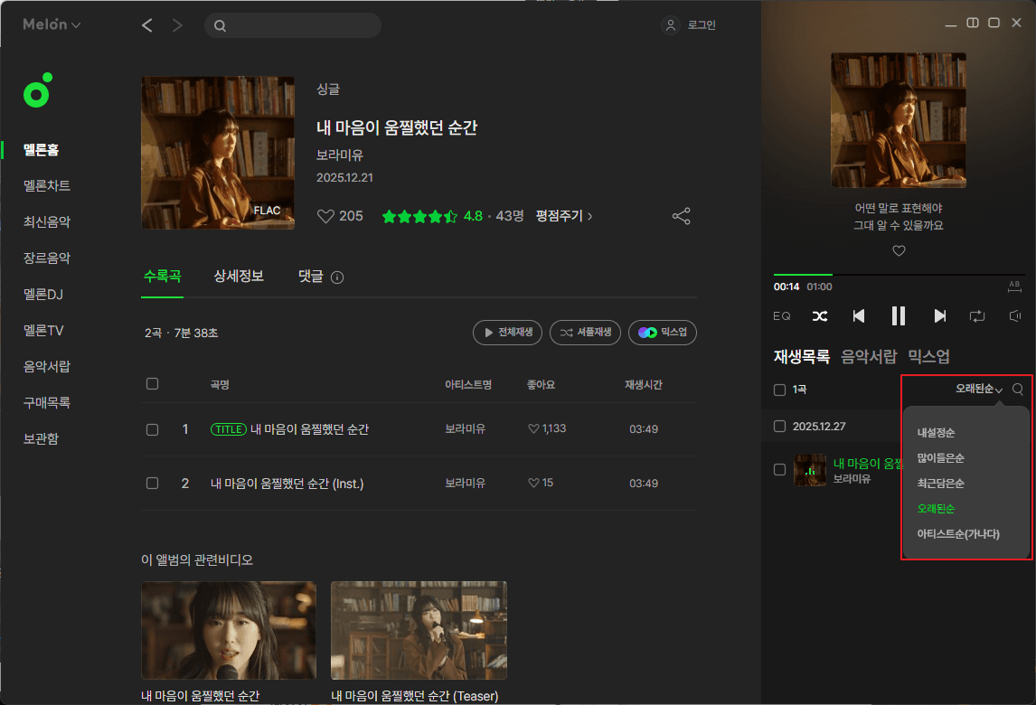Select all tracks with the header checkbox
The image size is (1036, 705).
[152, 383]
